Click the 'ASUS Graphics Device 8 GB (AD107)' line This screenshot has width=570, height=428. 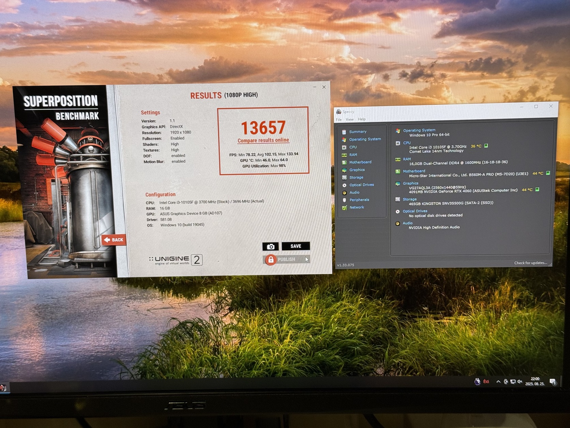[x=191, y=214]
